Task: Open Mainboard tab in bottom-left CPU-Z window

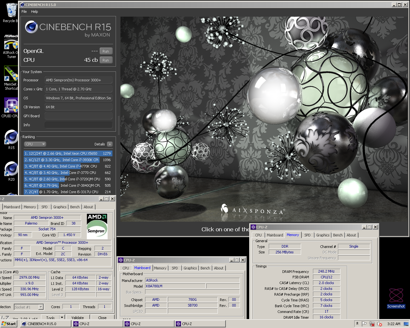Action: (12, 207)
